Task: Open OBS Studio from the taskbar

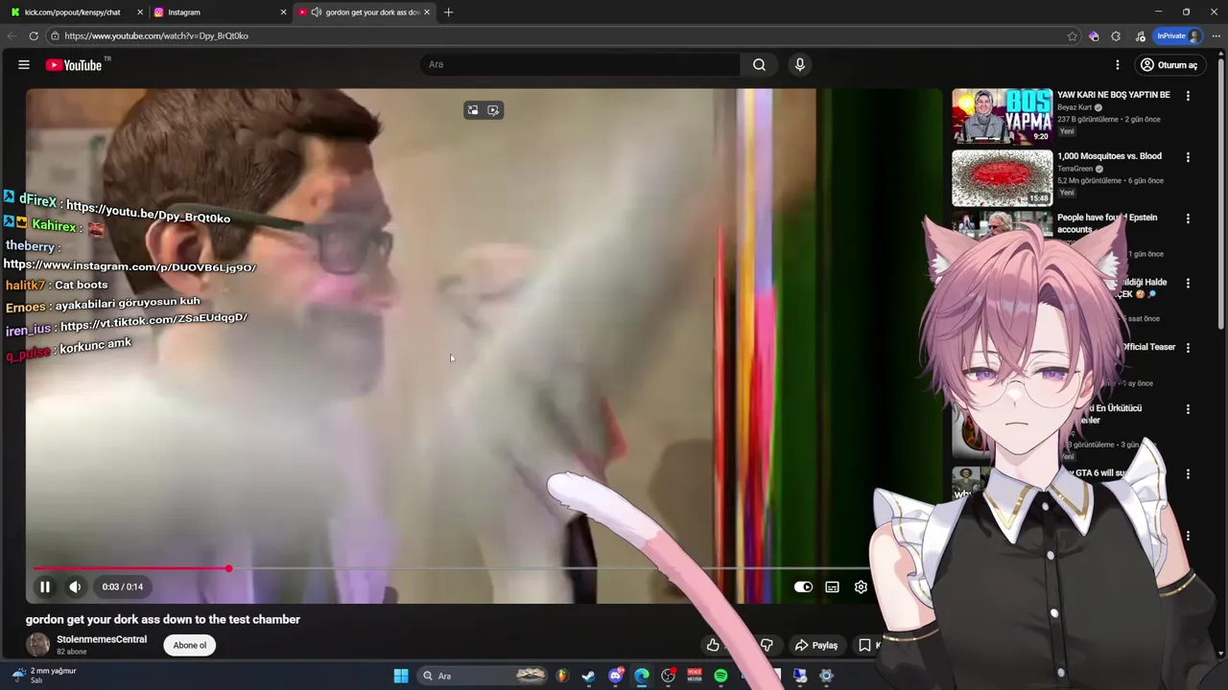Action: (x=669, y=676)
